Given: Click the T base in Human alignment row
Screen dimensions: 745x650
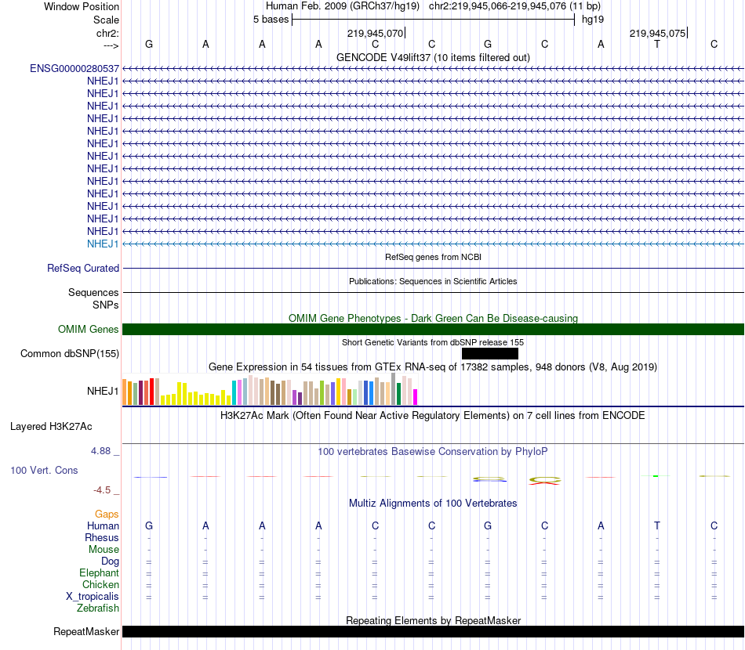Looking at the screenshot, I should [657, 525].
